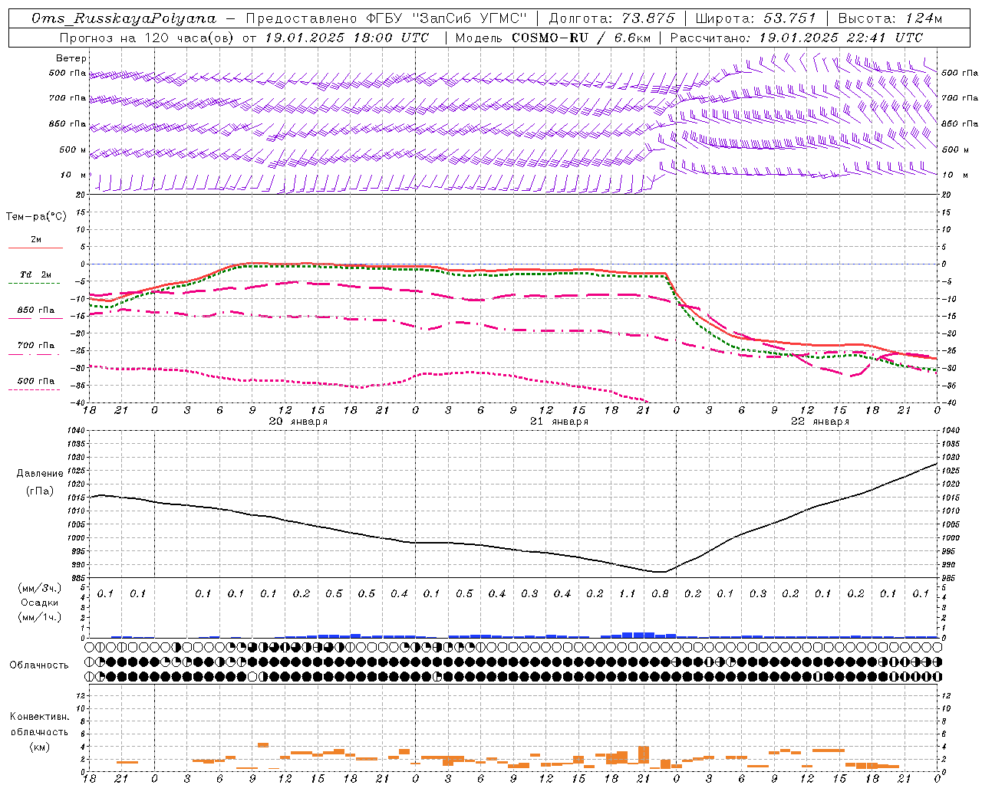Select the 2м temperature legend entry
Viewport: 982px width, 785px height.
(x=36, y=239)
